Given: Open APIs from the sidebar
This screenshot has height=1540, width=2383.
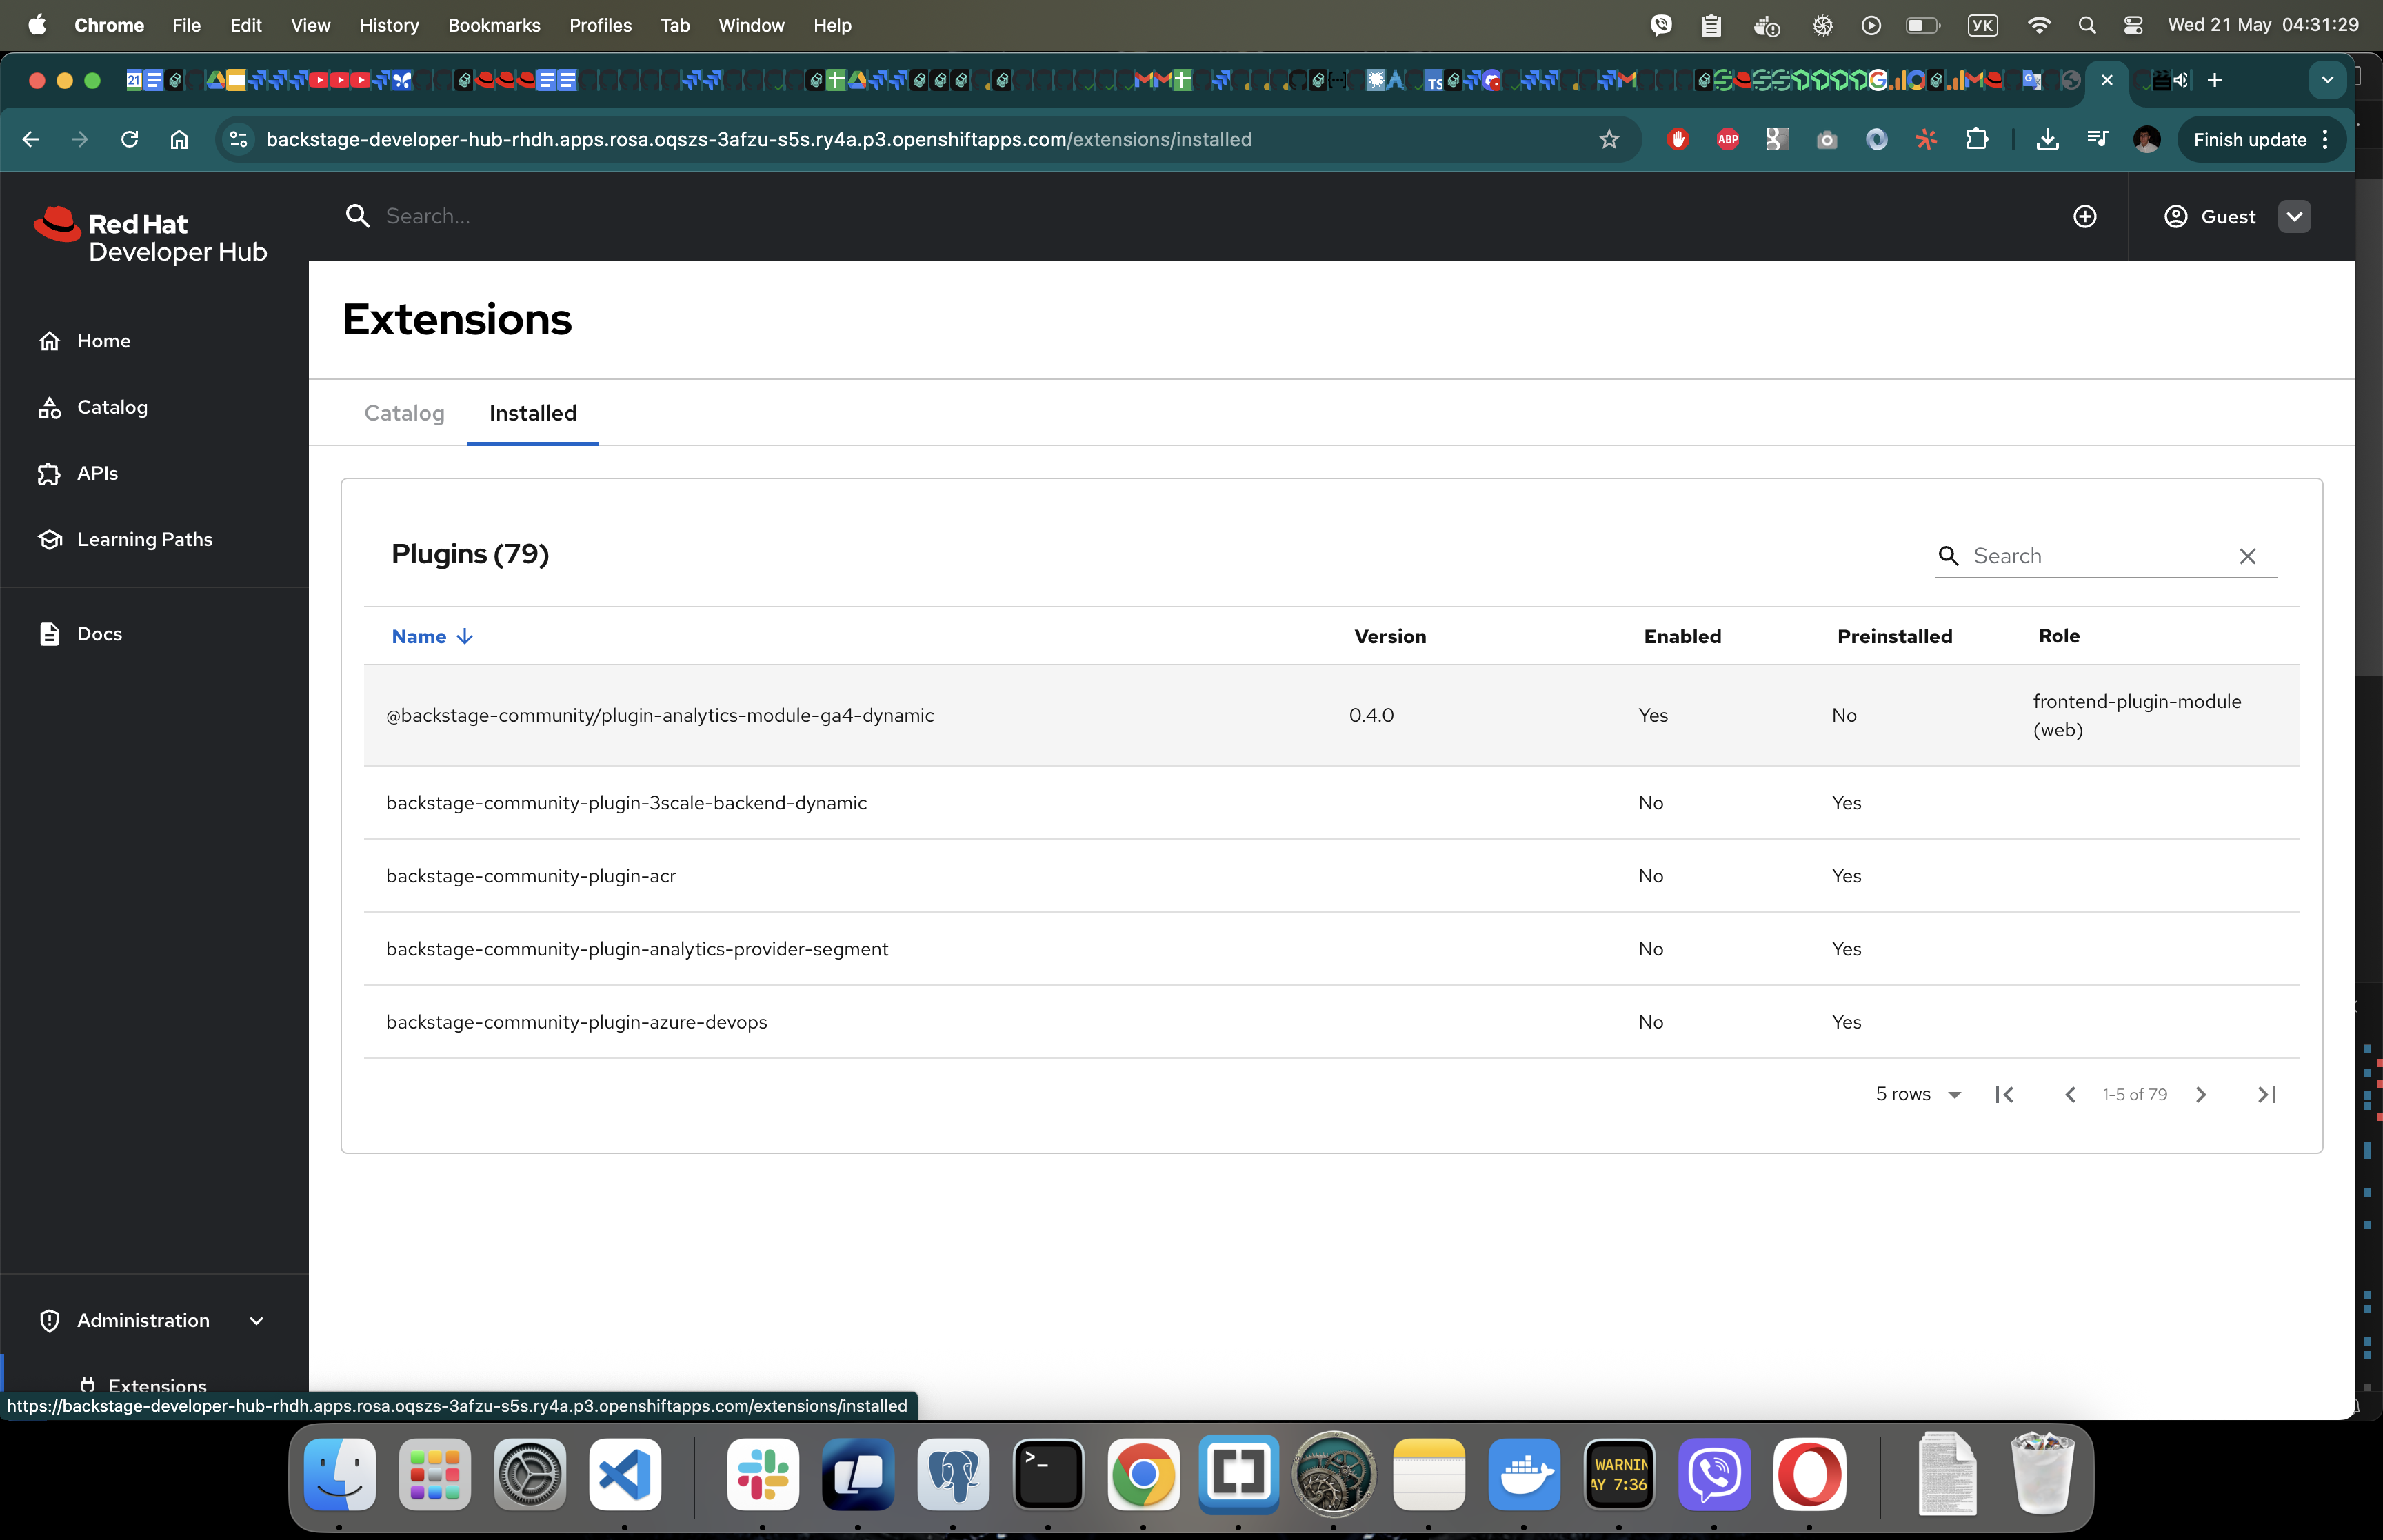Looking at the screenshot, I should pos(97,473).
